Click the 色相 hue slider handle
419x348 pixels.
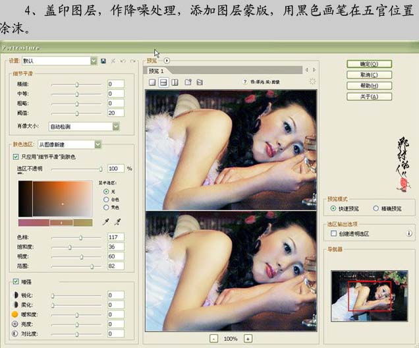80,237
